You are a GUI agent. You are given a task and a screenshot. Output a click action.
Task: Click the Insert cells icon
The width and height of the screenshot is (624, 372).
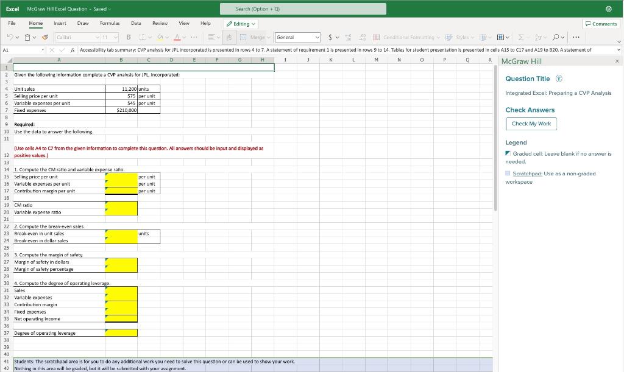pyautogui.click(x=483, y=37)
